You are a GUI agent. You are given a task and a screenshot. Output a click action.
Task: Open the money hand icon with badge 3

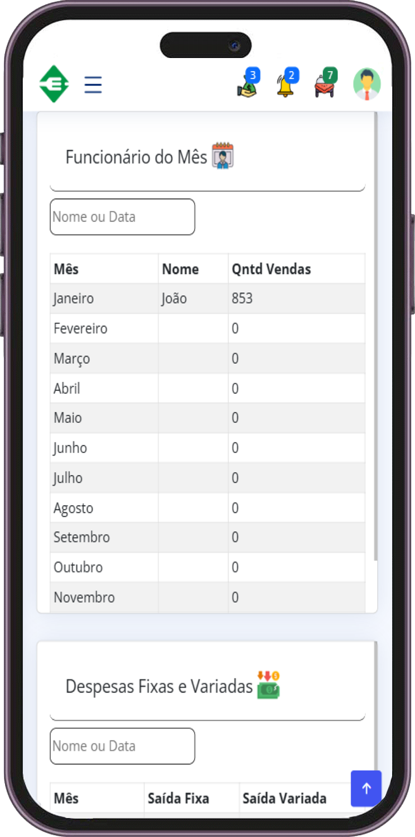tap(247, 85)
